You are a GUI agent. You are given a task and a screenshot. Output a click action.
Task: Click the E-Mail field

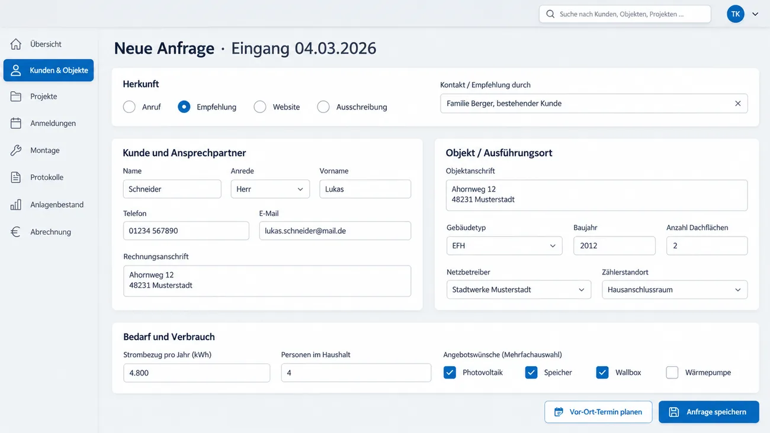click(x=335, y=231)
